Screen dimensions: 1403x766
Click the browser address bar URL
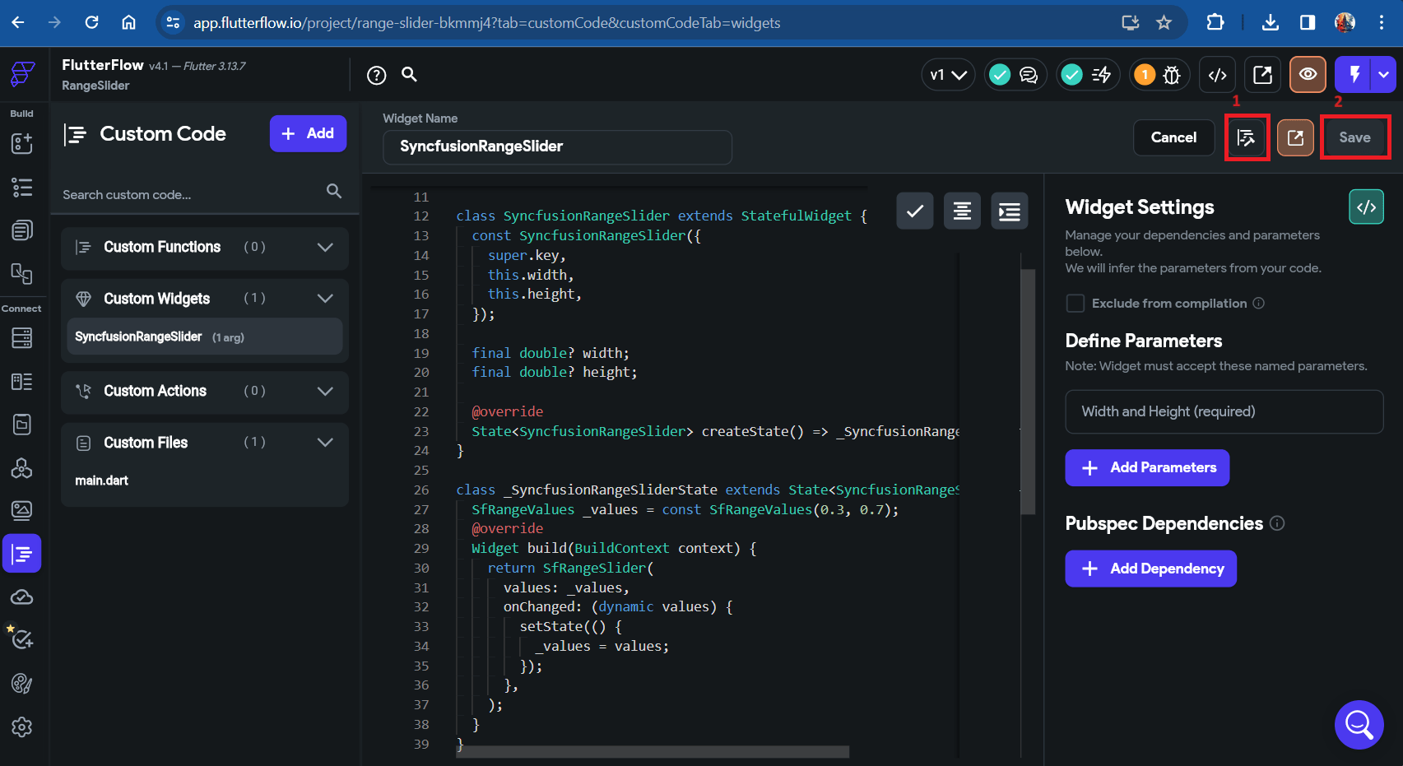click(487, 23)
